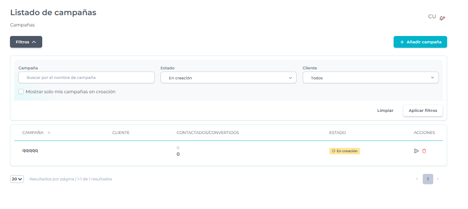Select page 1 in pagination
Image resolution: width=468 pixels, height=209 pixels.
[x=428, y=179]
